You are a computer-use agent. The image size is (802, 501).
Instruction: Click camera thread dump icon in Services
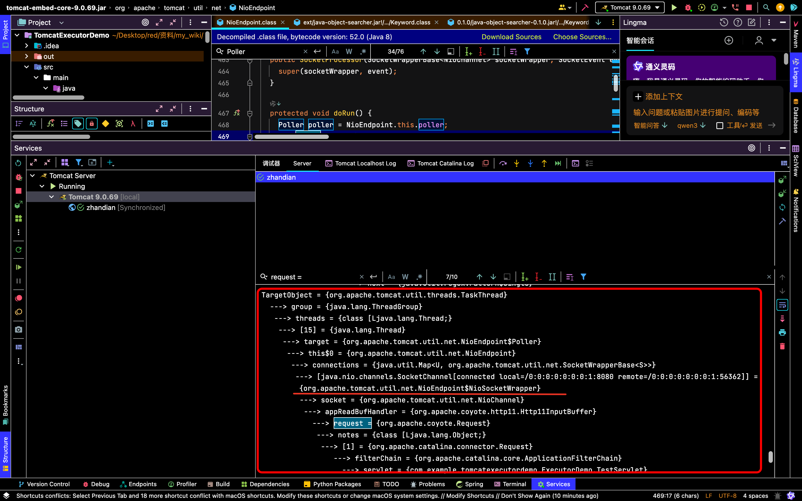click(x=19, y=329)
